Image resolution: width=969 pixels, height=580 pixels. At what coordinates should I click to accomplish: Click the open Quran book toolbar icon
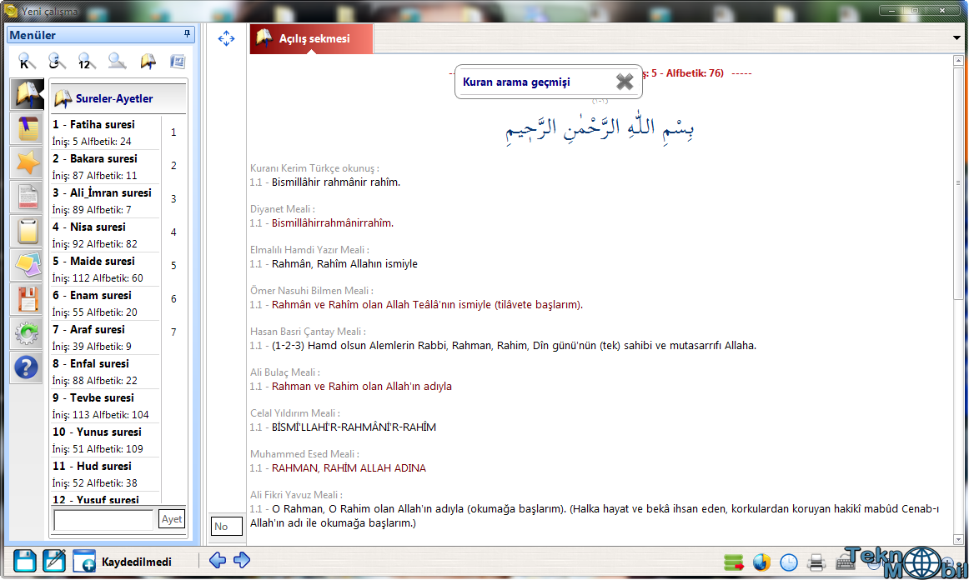click(148, 61)
